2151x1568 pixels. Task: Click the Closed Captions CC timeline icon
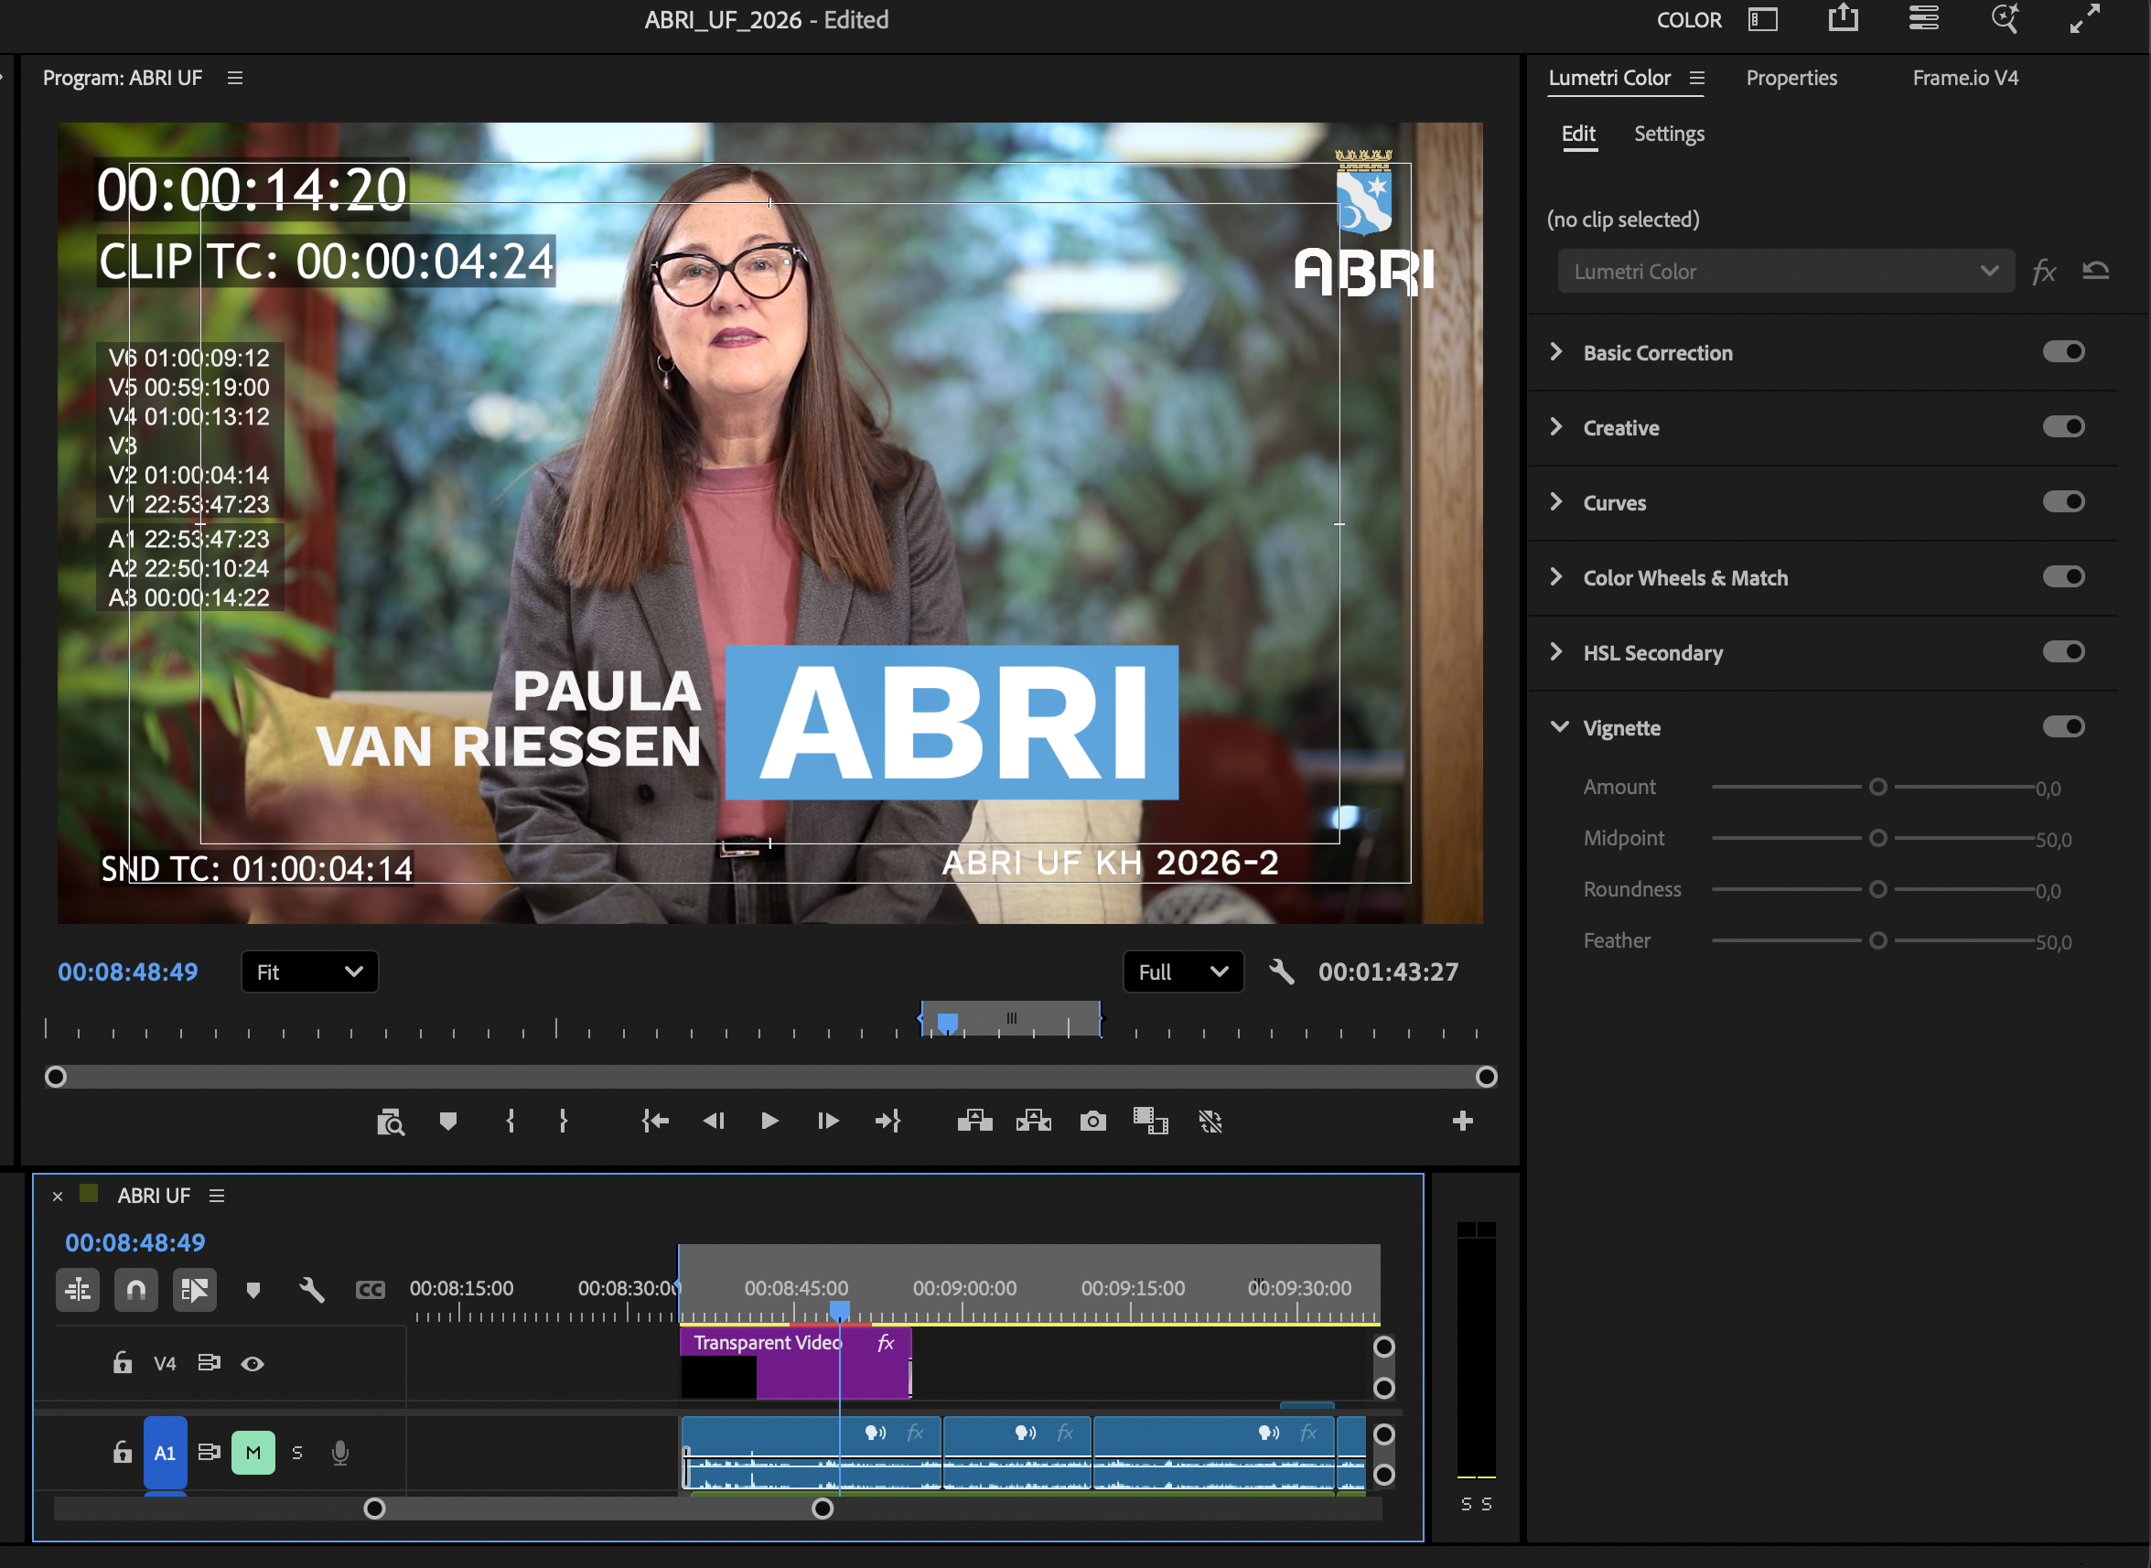(370, 1290)
